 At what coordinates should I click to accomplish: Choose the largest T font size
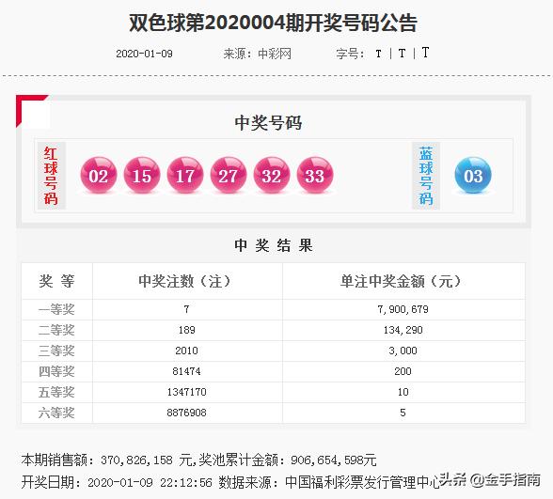pos(425,53)
